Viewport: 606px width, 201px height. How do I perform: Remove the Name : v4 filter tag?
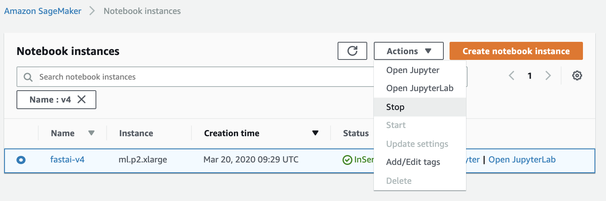(x=82, y=100)
